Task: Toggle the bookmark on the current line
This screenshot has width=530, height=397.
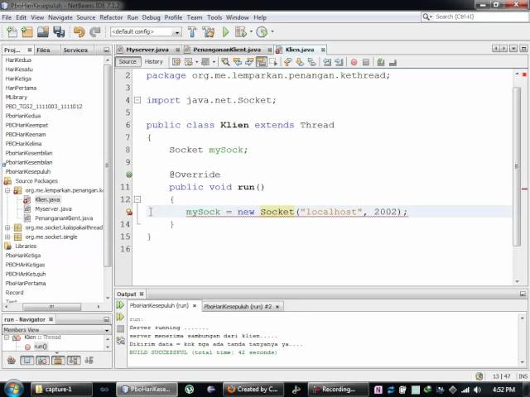Action: click(x=312, y=62)
